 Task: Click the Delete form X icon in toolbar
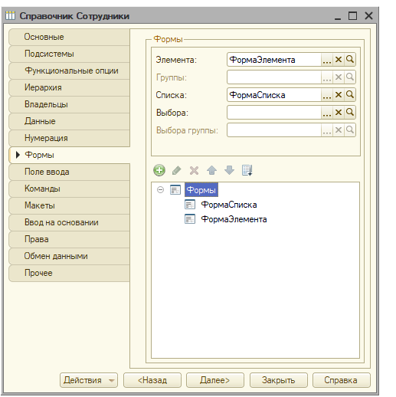194,170
